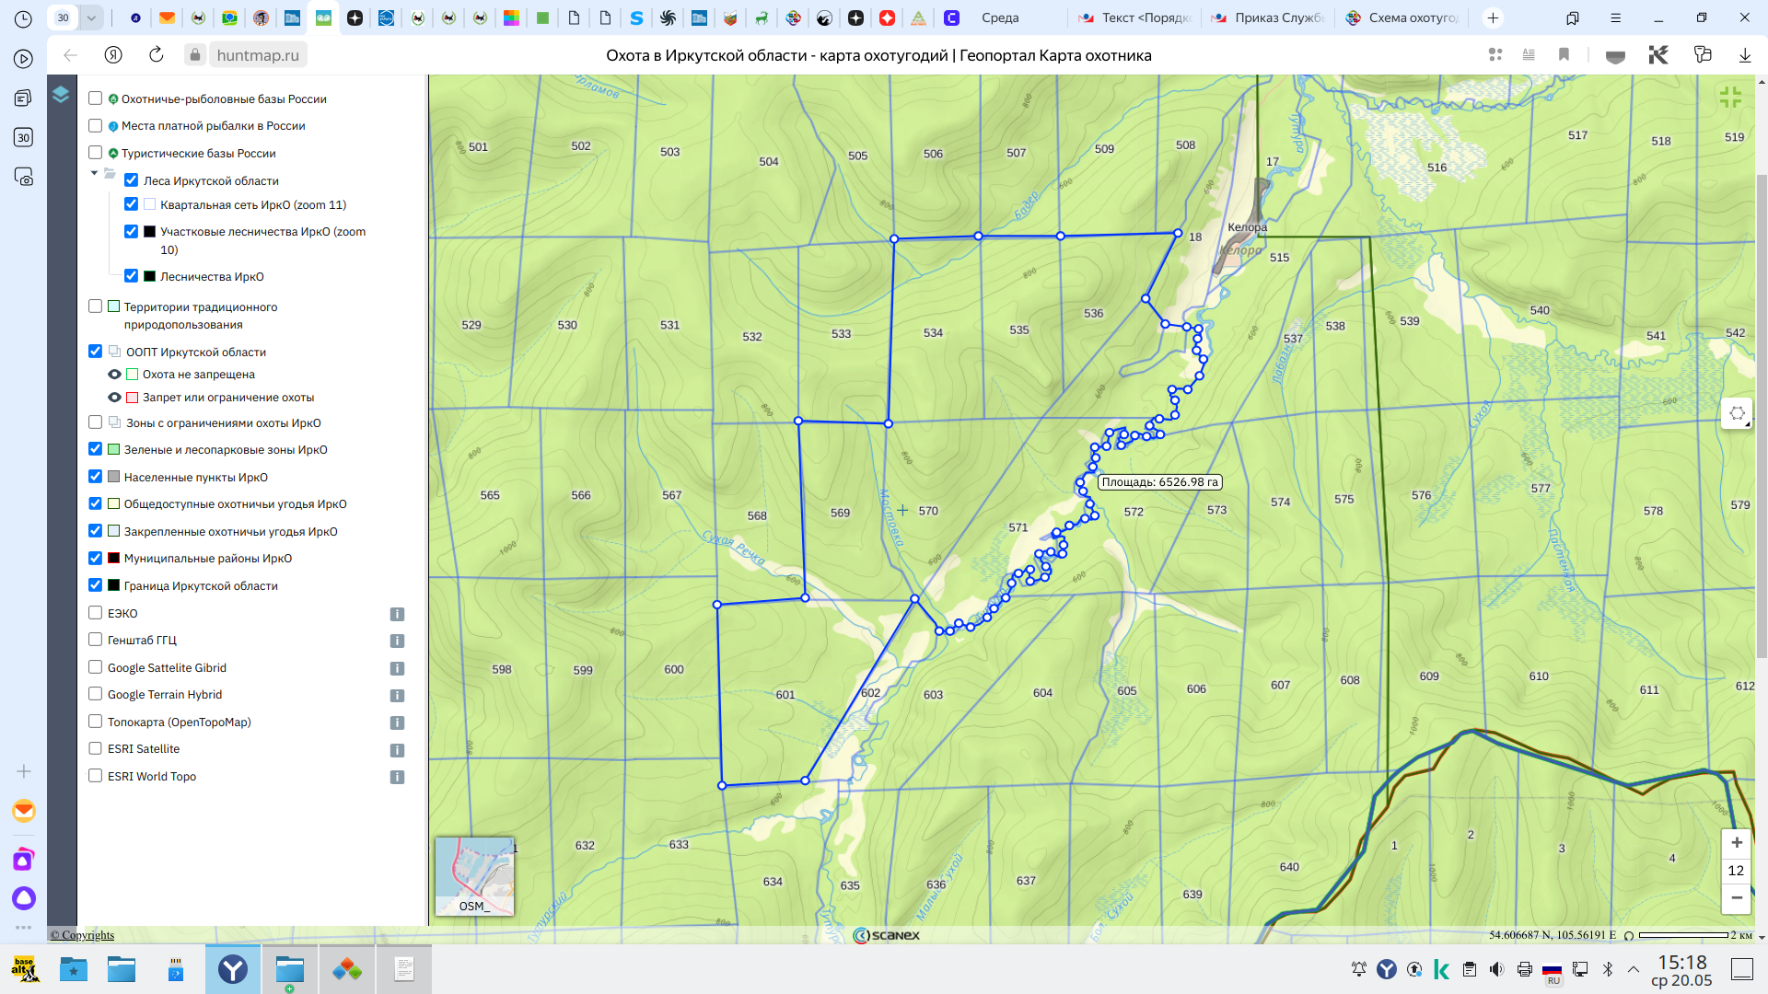This screenshot has width=1768, height=994.
Task: Click the polygon measure tool icon
Action: (1737, 413)
